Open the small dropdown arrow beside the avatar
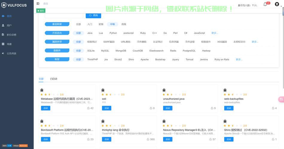This screenshot has height=149, width=284. click(x=281, y=6)
